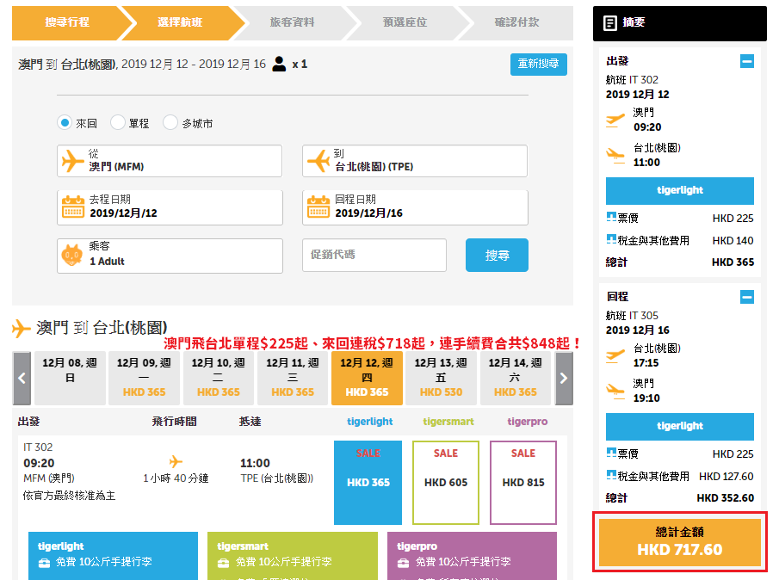Select 12月 11 週三 HKD 365 date
Viewport: 779px width, 580px height.
[x=293, y=379]
